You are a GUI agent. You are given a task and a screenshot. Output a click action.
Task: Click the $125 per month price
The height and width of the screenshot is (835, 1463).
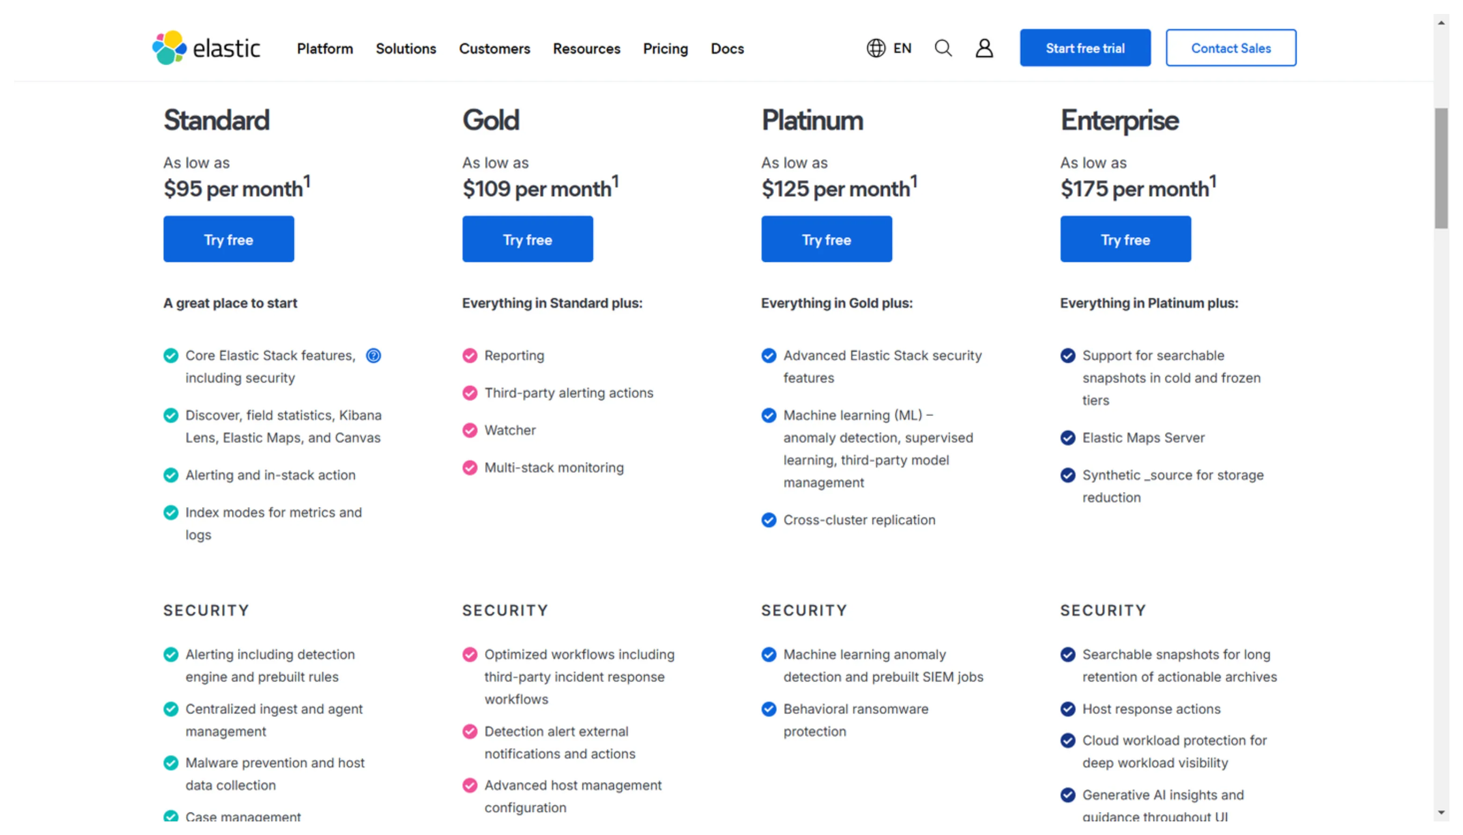point(839,187)
